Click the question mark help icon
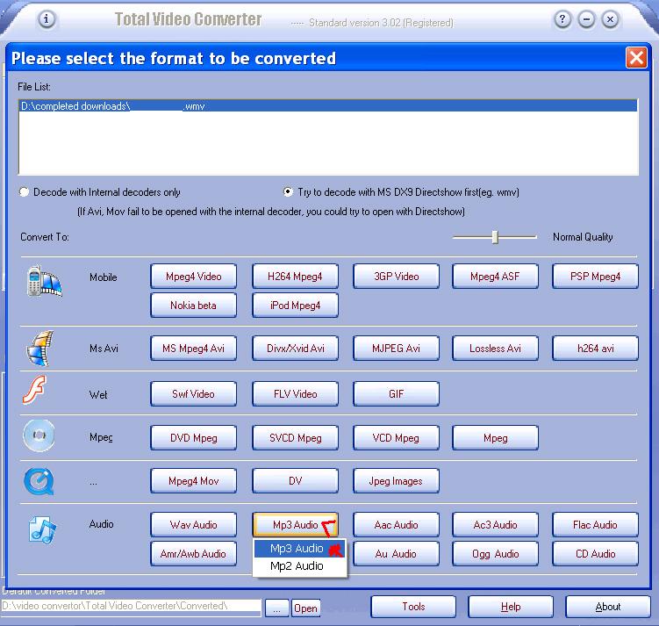Image resolution: width=659 pixels, height=626 pixels. coord(562,19)
